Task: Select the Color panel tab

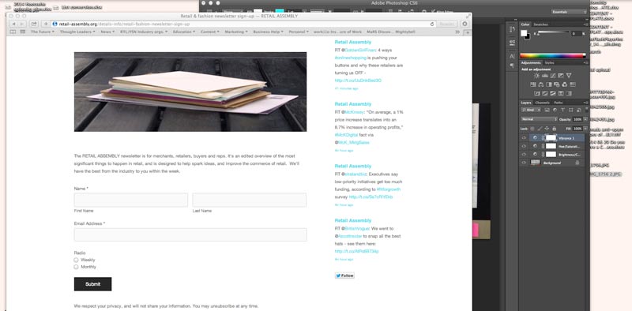Action: tap(525, 24)
